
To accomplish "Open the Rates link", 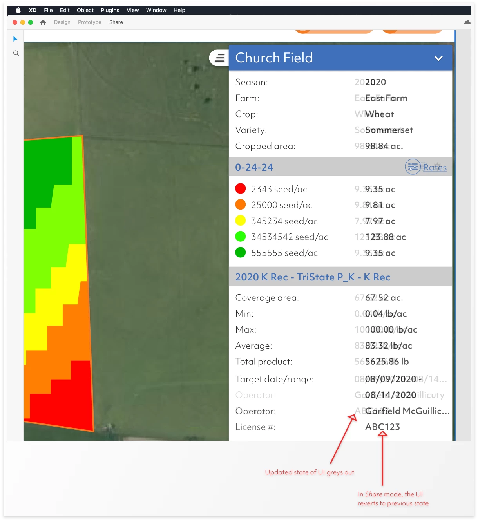I will click(435, 167).
